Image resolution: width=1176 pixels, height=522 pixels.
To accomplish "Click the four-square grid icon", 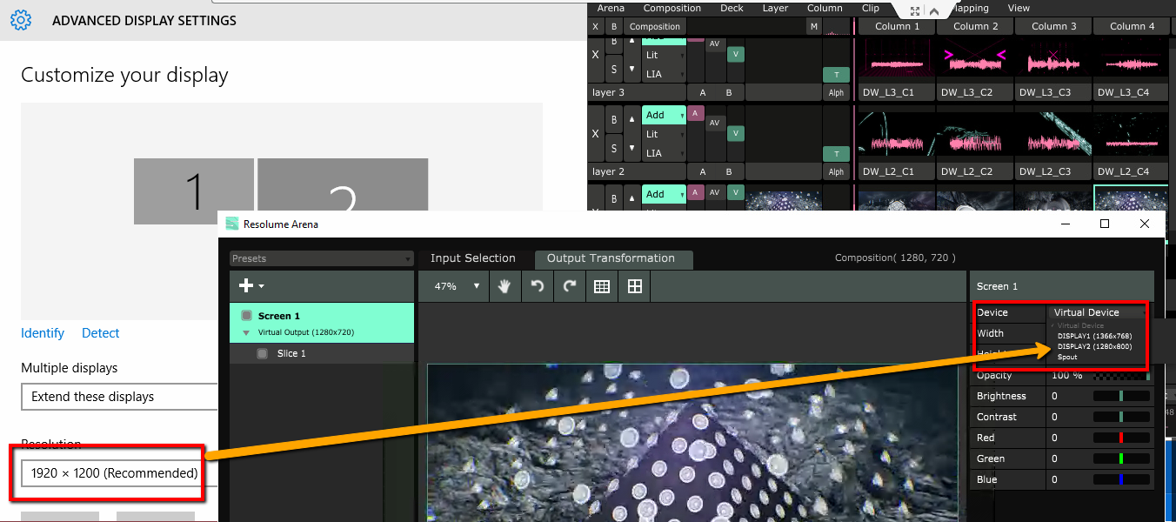I will click(635, 286).
